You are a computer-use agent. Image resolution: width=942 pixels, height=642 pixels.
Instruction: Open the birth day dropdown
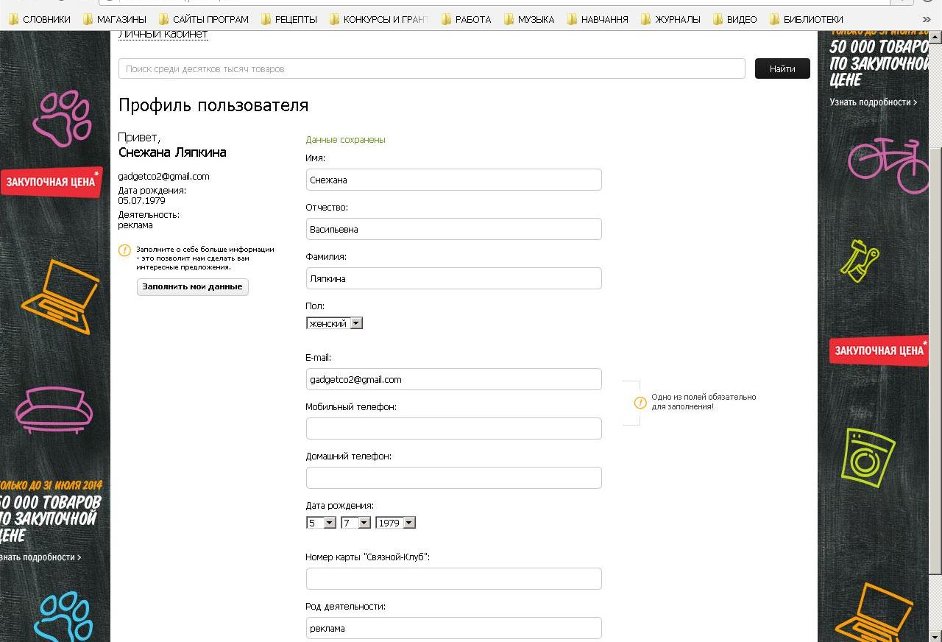(321, 523)
